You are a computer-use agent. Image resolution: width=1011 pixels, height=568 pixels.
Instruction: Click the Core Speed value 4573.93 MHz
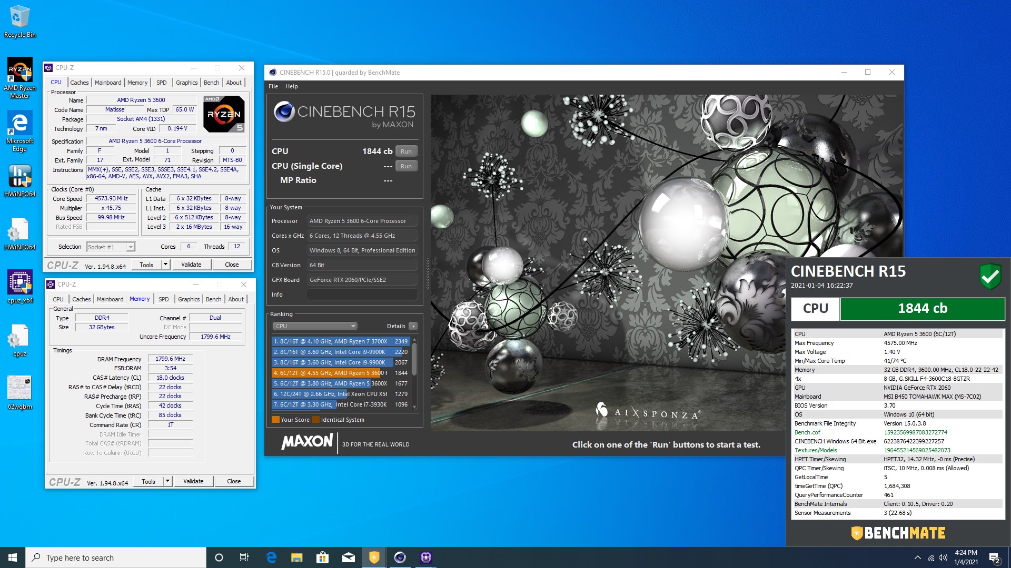tap(111, 199)
